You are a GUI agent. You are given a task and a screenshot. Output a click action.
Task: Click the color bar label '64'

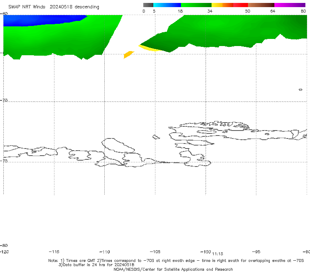pyautogui.click(x=273, y=11)
